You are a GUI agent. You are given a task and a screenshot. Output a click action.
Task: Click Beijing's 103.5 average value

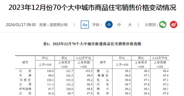[89, 71]
